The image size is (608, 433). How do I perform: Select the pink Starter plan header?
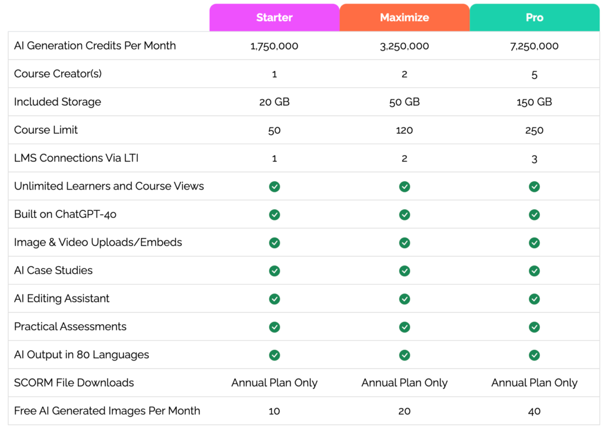point(274,18)
